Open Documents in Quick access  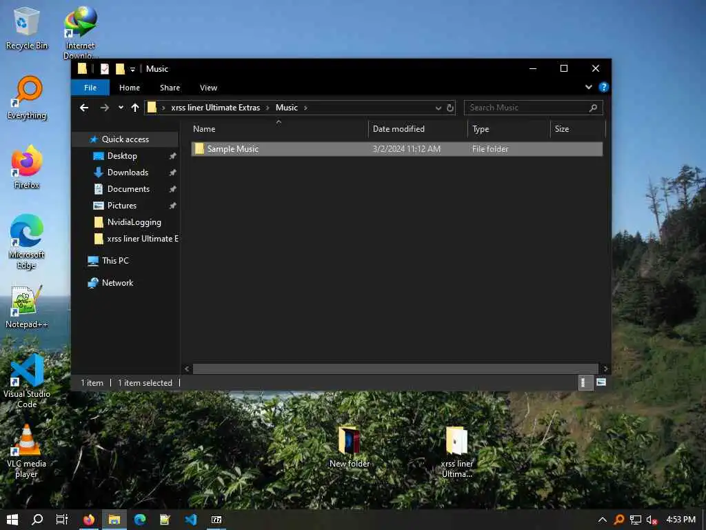128,189
